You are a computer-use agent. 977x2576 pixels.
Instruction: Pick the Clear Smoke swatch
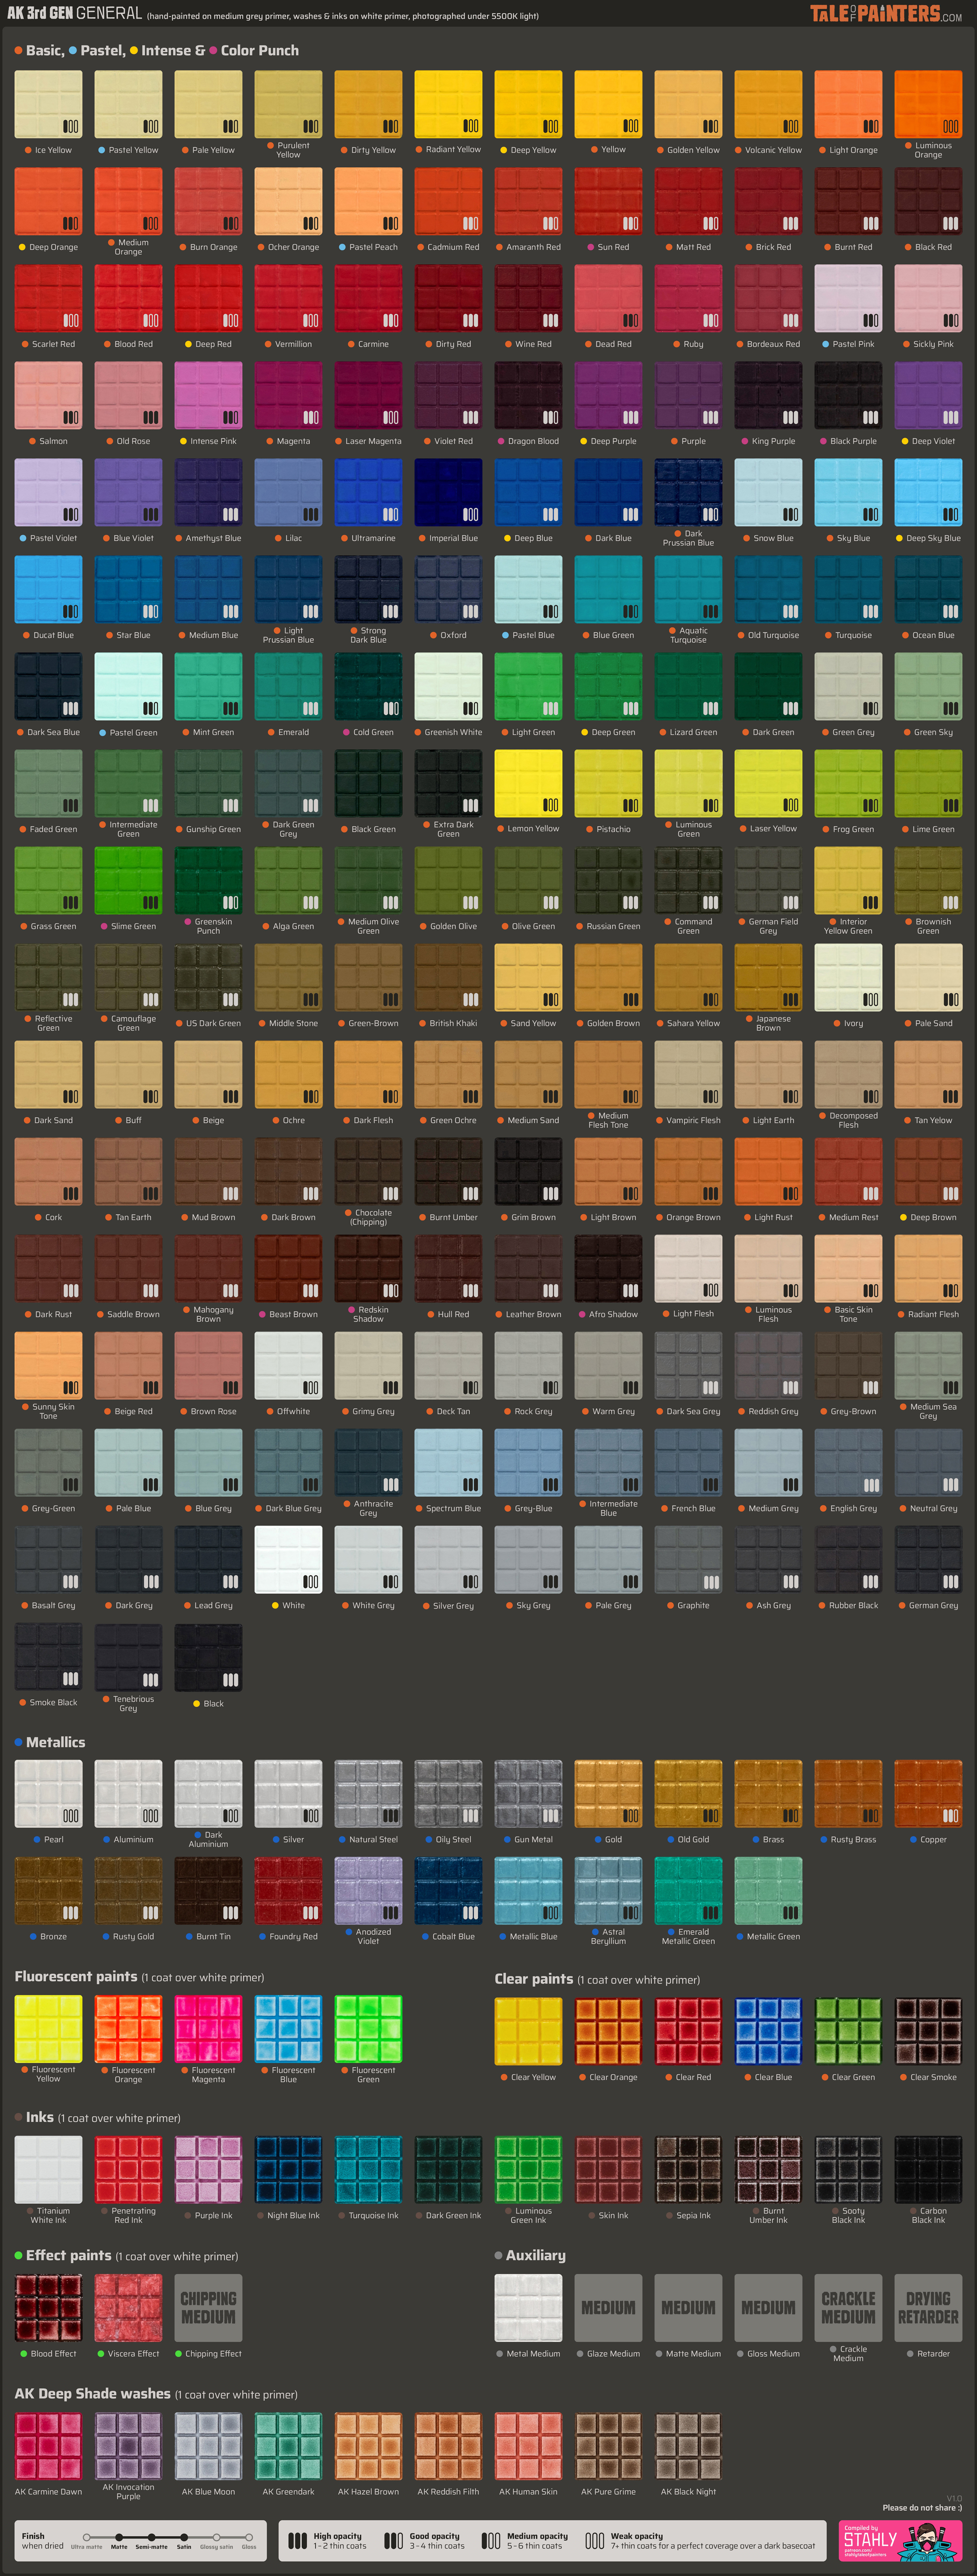[928, 2031]
